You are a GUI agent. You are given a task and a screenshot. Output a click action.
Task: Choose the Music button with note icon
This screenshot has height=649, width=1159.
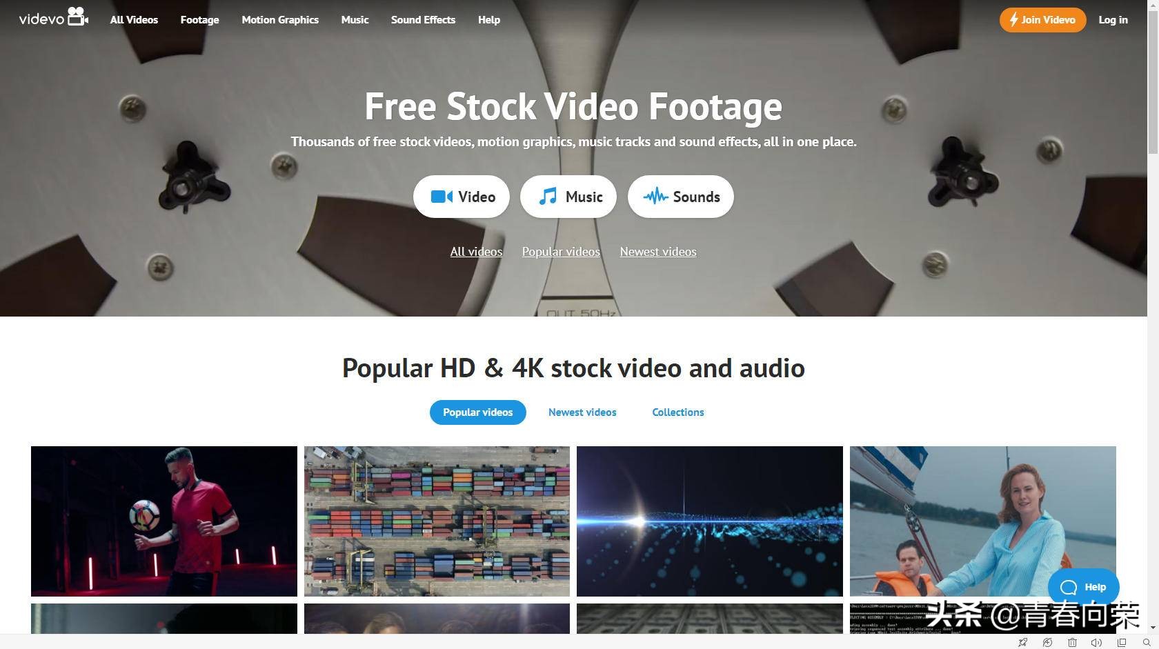568,197
